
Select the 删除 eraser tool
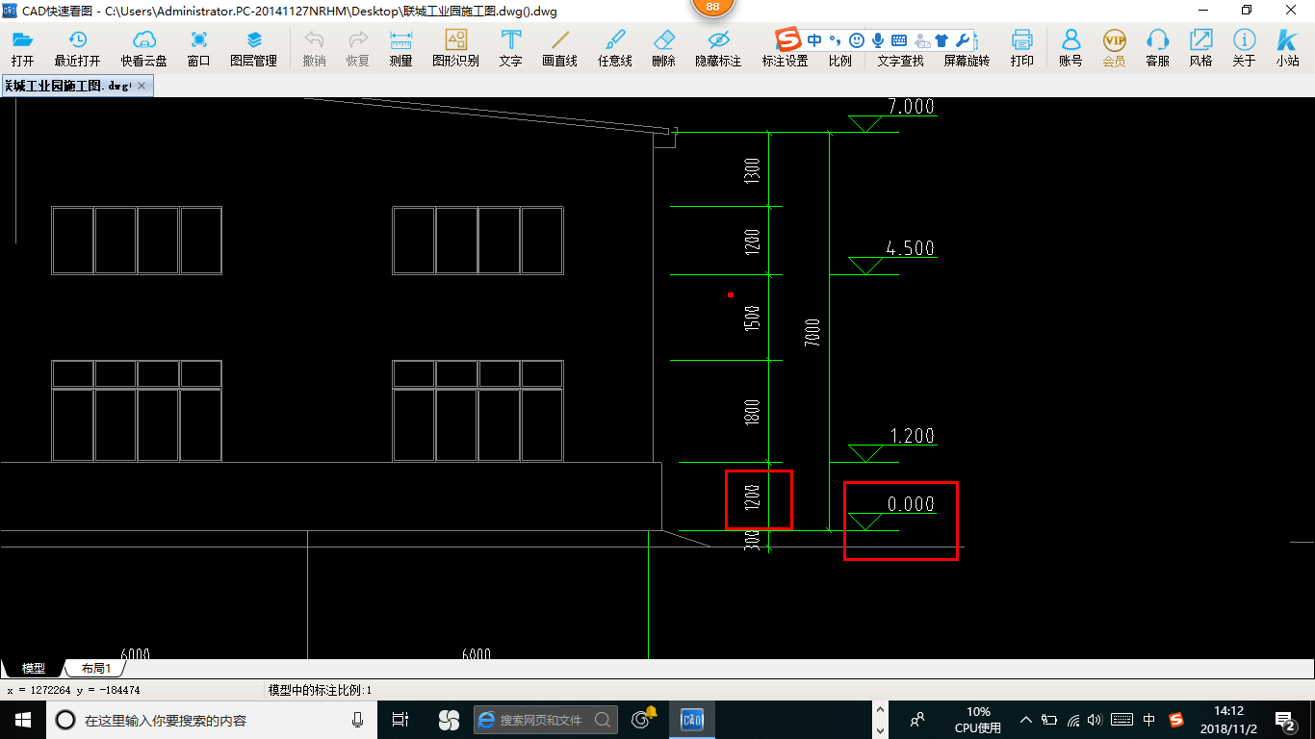[663, 48]
